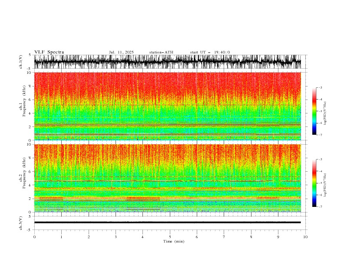Click time-axis tick label "5"
This screenshot has width=344, height=266.
coord(170,237)
